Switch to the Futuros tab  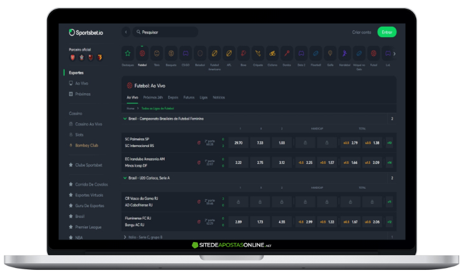tap(189, 97)
